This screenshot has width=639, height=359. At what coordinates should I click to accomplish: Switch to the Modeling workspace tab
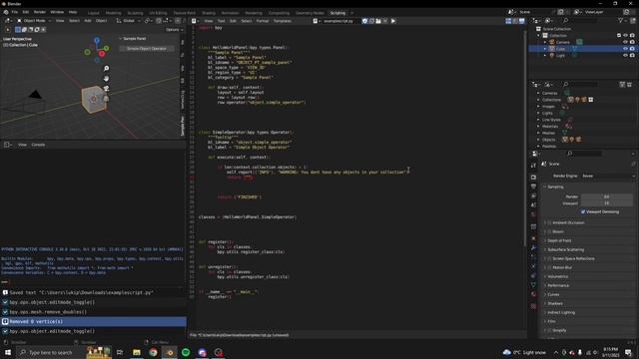coord(113,13)
